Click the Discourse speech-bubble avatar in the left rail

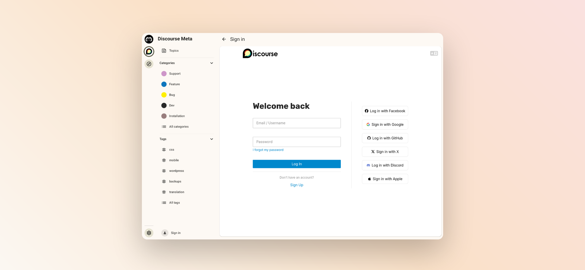click(149, 51)
